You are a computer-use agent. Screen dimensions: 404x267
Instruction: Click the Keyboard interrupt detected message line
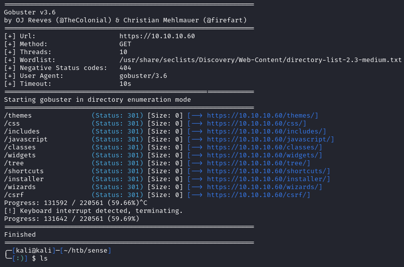(x=93, y=211)
